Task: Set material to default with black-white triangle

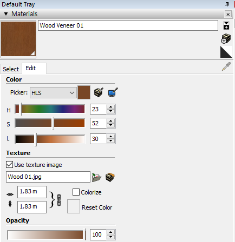Action: pyautogui.click(x=226, y=52)
